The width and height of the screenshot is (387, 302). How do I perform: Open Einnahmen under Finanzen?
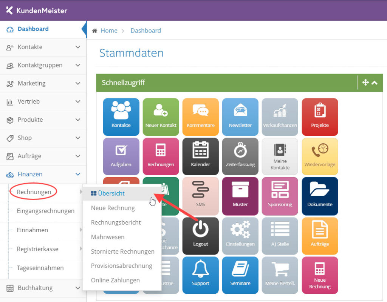(x=33, y=230)
